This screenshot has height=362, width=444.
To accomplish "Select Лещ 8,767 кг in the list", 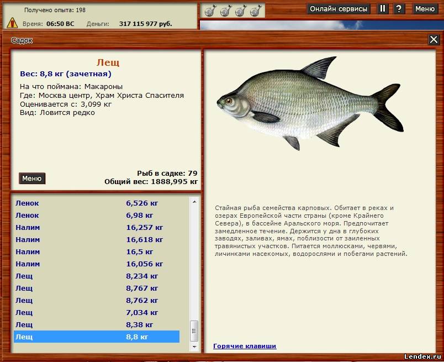I will click(97, 288).
